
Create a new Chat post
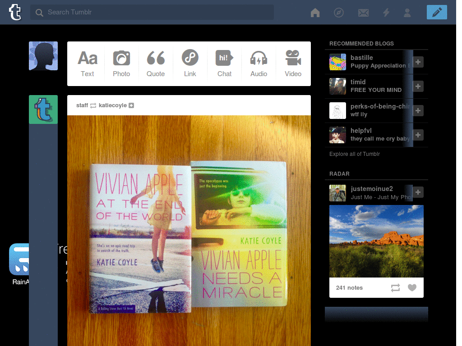click(x=224, y=64)
